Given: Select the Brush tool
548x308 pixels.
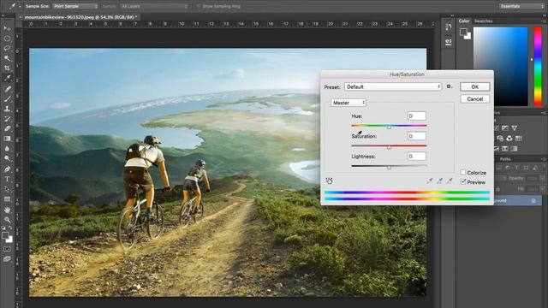Looking at the screenshot, I should (7, 99).
